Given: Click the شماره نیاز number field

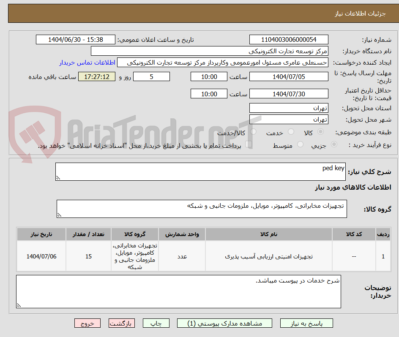Looking at the screenshot, I should (x=289, y=39).
